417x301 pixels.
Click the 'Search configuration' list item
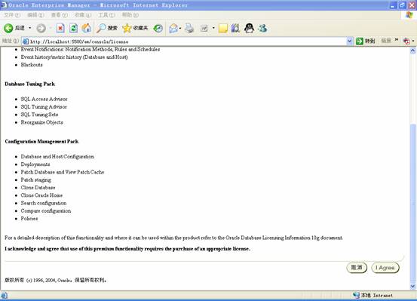point(44,203)
